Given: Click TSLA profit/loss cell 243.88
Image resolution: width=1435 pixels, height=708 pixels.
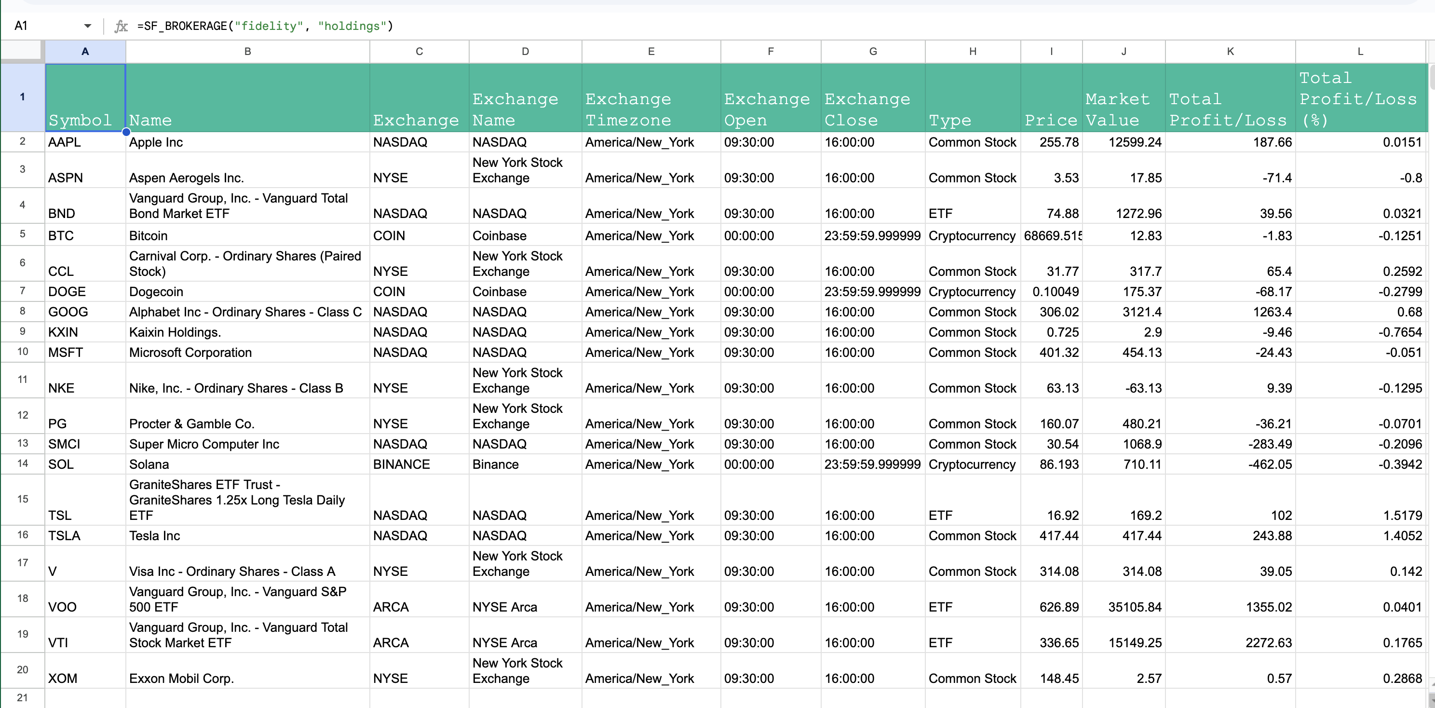Looking at the screenshot, I should [x=1230, y=535].
